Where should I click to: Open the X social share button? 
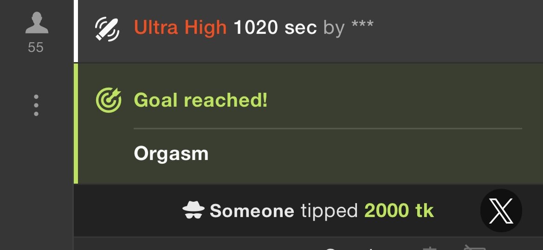[x=501, y=211]
